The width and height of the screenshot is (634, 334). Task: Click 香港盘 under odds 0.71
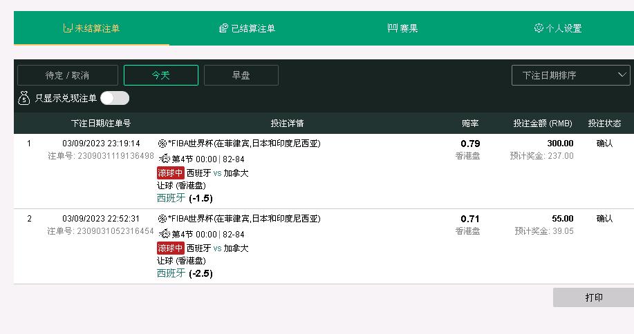tap(467, 230)
